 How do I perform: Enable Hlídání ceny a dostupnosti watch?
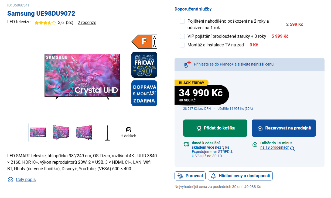[x=240, y=176]
